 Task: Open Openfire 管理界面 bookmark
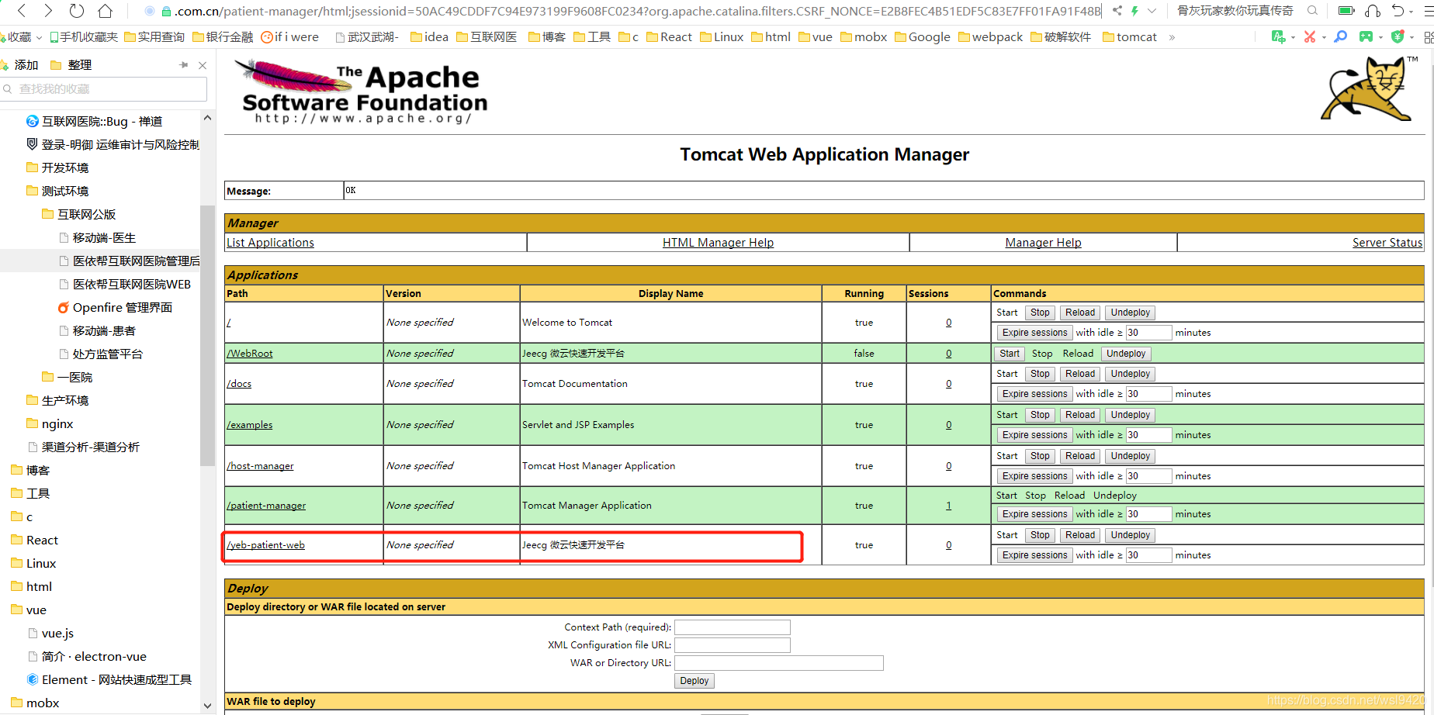[115, 308]
